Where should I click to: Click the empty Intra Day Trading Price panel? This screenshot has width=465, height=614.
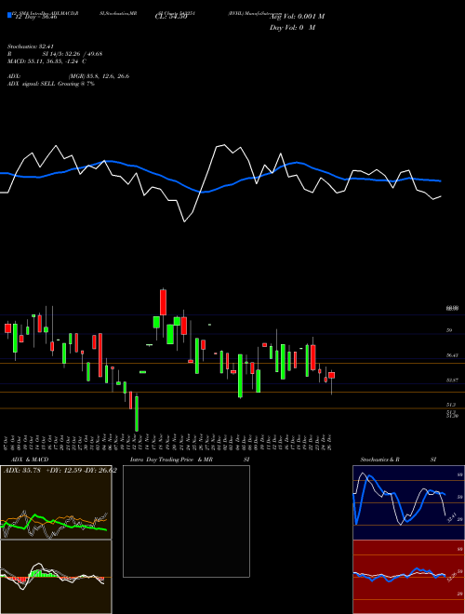pyautogui.click(x=186, y=521)
